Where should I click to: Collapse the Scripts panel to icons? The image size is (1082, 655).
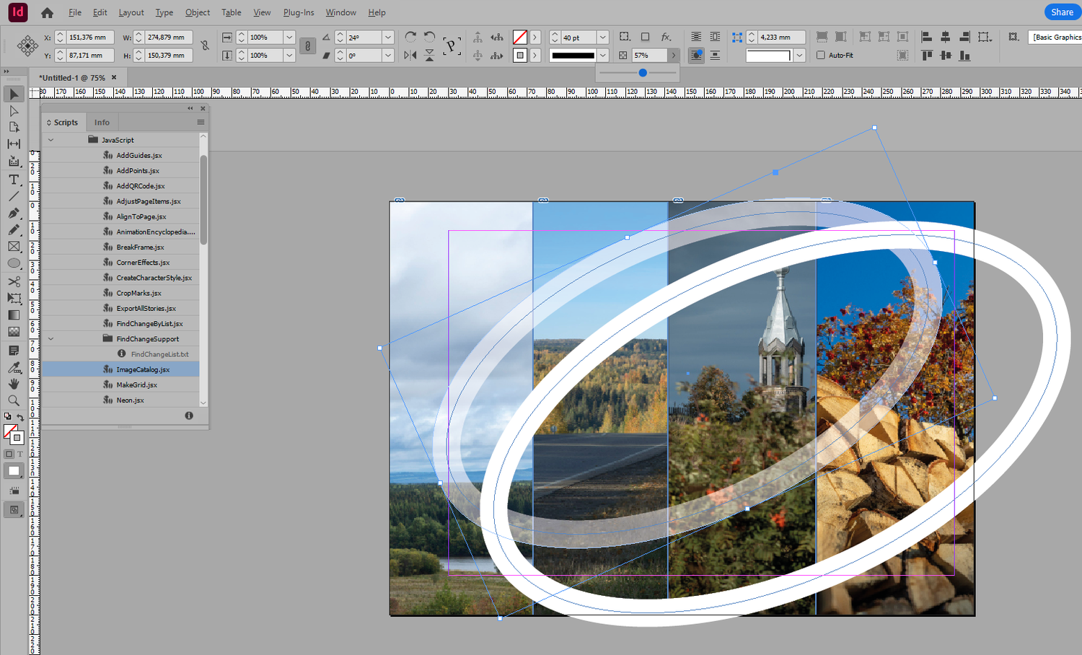[190, 108]
